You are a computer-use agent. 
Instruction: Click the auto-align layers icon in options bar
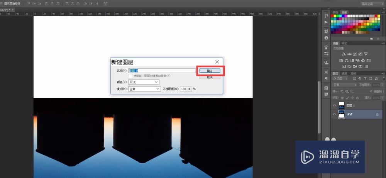(105, 3)
